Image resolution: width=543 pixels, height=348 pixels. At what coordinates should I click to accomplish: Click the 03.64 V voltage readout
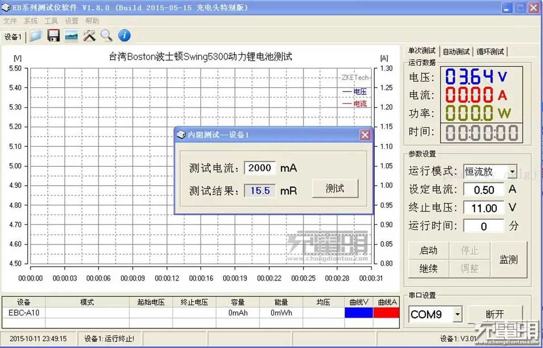click(476, 77)
